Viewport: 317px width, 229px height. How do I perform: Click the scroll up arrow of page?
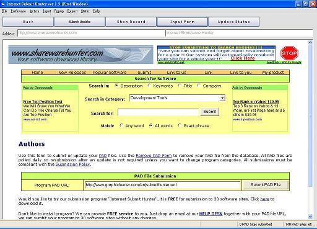tap(310, 42)
